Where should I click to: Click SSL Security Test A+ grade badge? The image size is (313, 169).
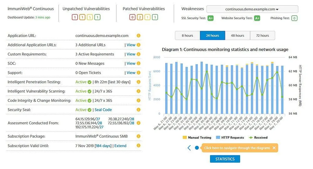point(210,18)
